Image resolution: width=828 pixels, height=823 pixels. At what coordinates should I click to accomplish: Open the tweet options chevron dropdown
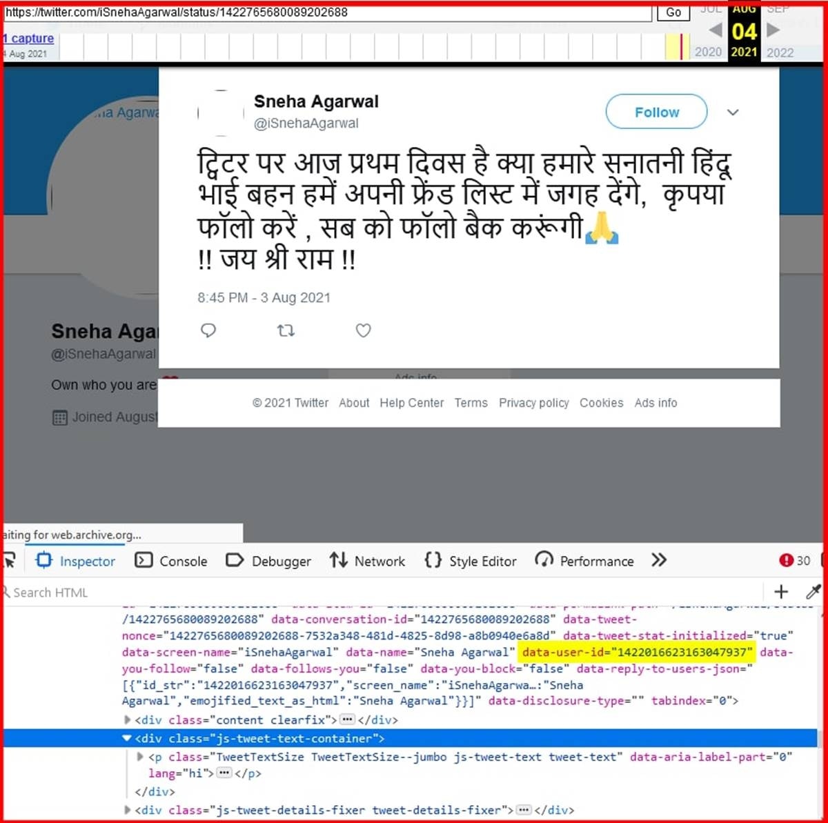pos(733,112)
